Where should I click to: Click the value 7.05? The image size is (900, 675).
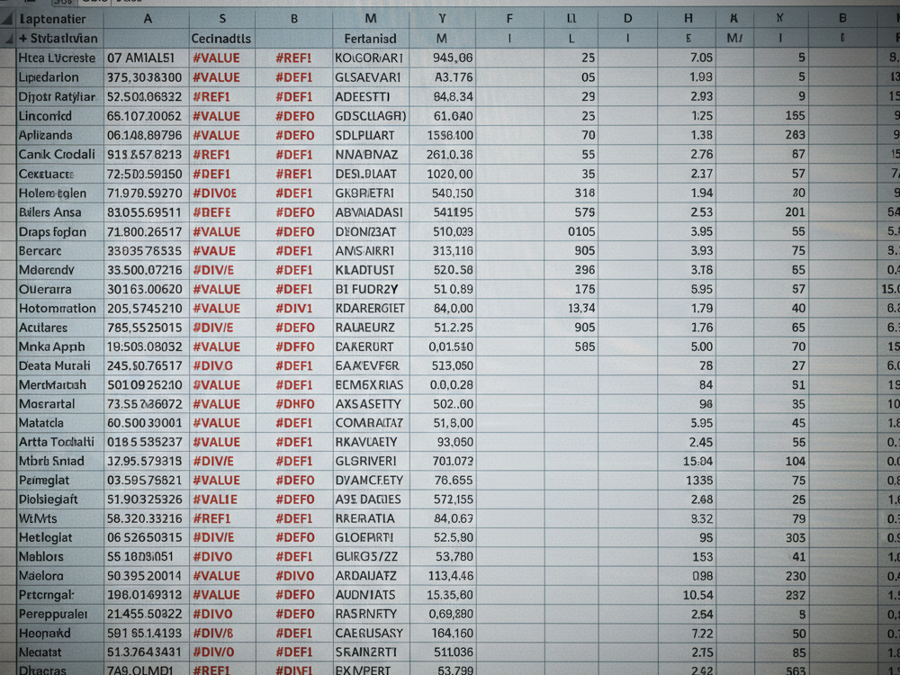tap(701, 58)
